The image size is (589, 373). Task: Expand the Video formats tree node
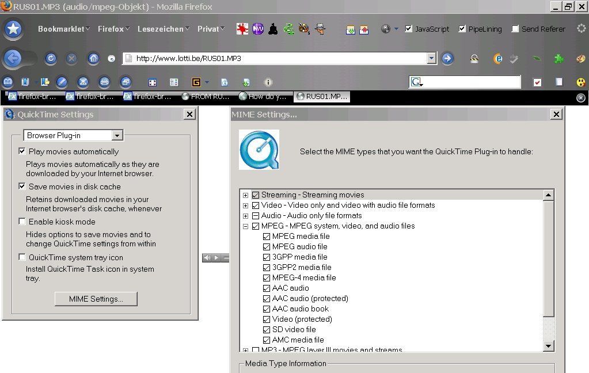[245, 205]
